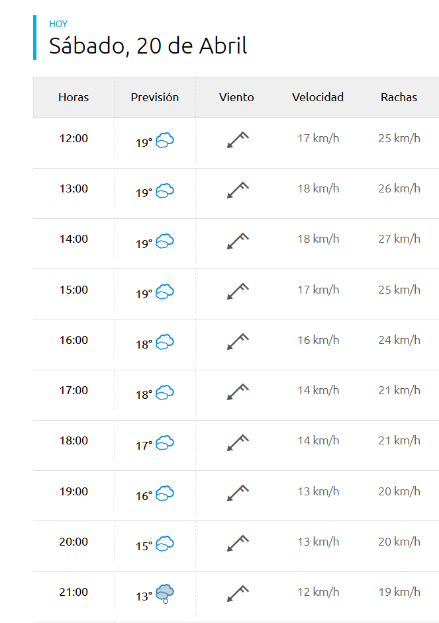This screenshot has width=439, height=623.
Task: Click the cloud icon at 14:00
Action: click(x=165, y=241)
